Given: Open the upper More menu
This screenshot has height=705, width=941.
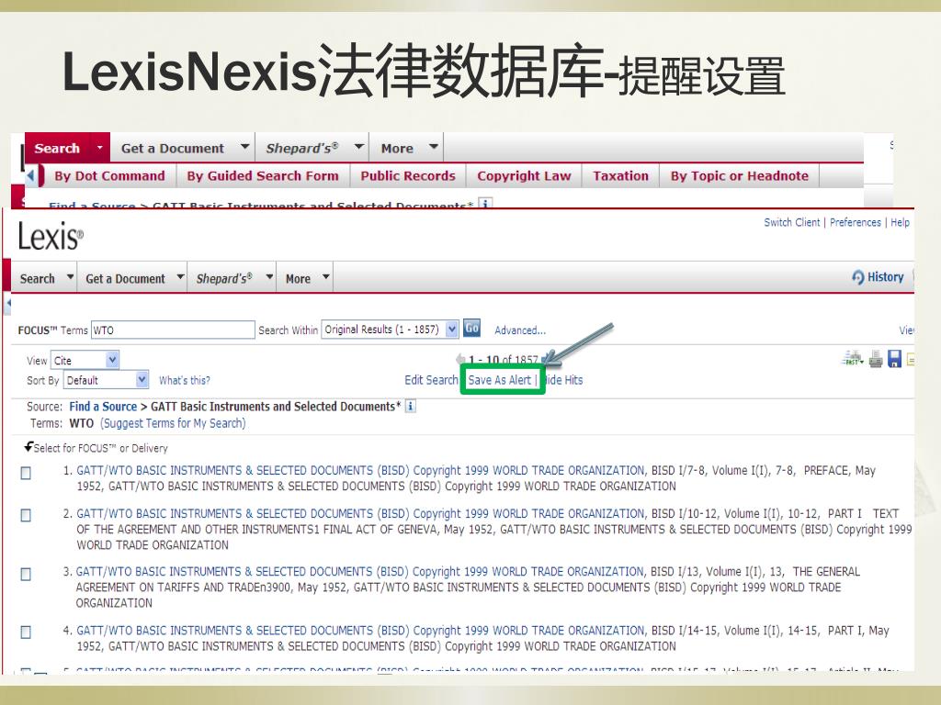Looking at the screenshot, I should 397,148.
